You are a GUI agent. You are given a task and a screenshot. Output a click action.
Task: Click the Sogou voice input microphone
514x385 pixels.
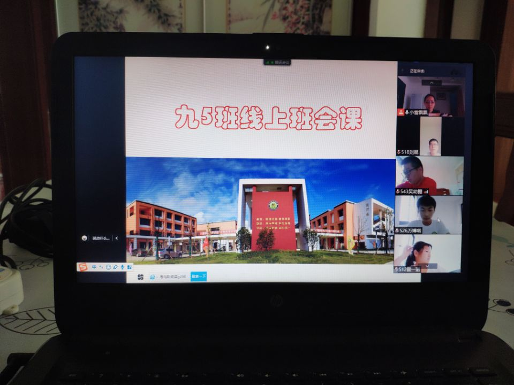tap(123, 266)
